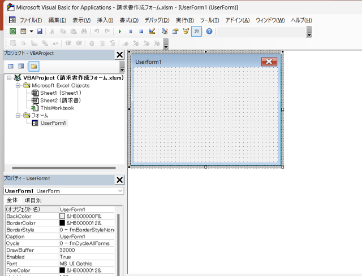Open the 挿入(I) menu

pyautogui.click(x=105, y=20)
